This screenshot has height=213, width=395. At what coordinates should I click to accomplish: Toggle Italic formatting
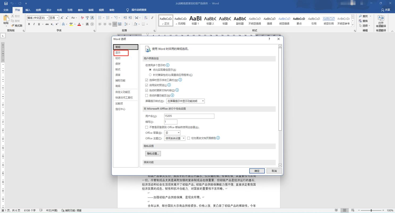[x=34, y=24]
